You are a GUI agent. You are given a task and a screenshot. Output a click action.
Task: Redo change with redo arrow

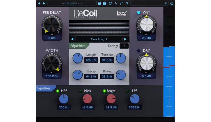pos(121,3)
